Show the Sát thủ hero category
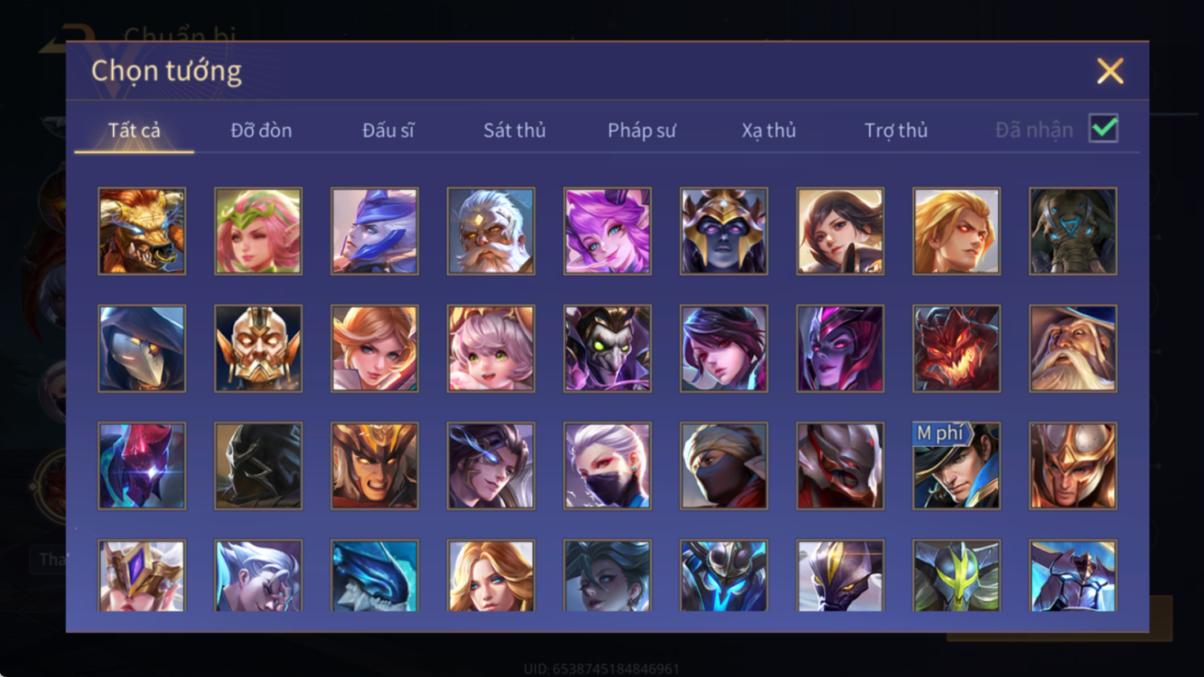 [x=514, y=130]
